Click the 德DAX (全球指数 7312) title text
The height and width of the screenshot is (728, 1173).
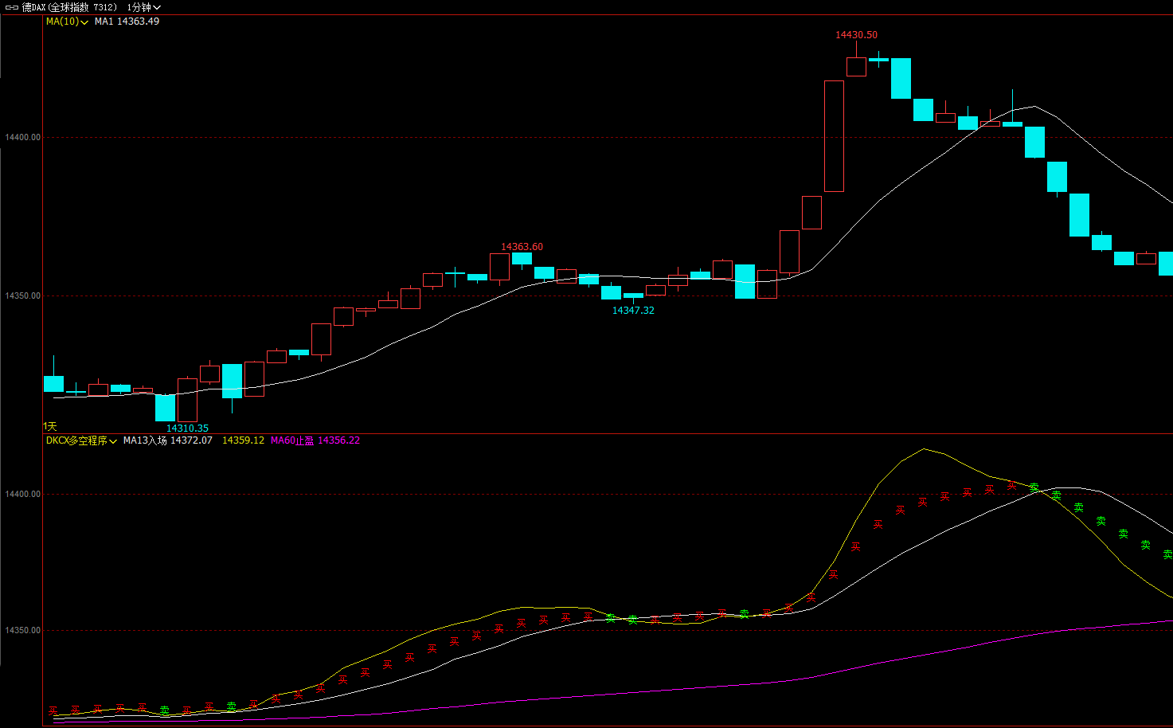pos(69,7)
